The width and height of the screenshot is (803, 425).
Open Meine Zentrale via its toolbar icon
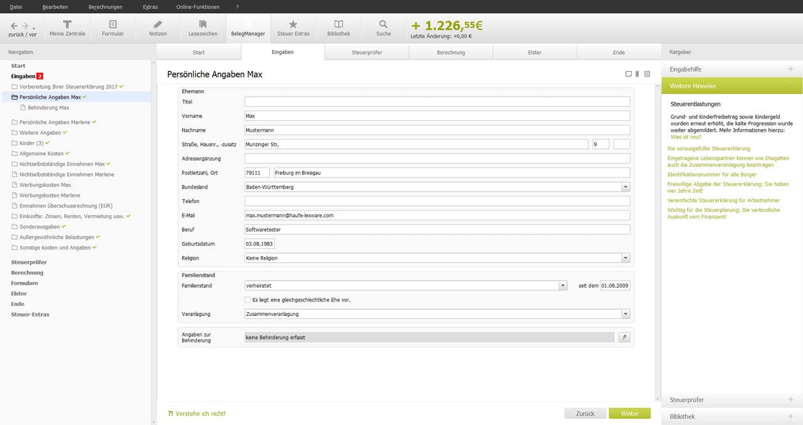pyautogui.click(x=67, y=28)
